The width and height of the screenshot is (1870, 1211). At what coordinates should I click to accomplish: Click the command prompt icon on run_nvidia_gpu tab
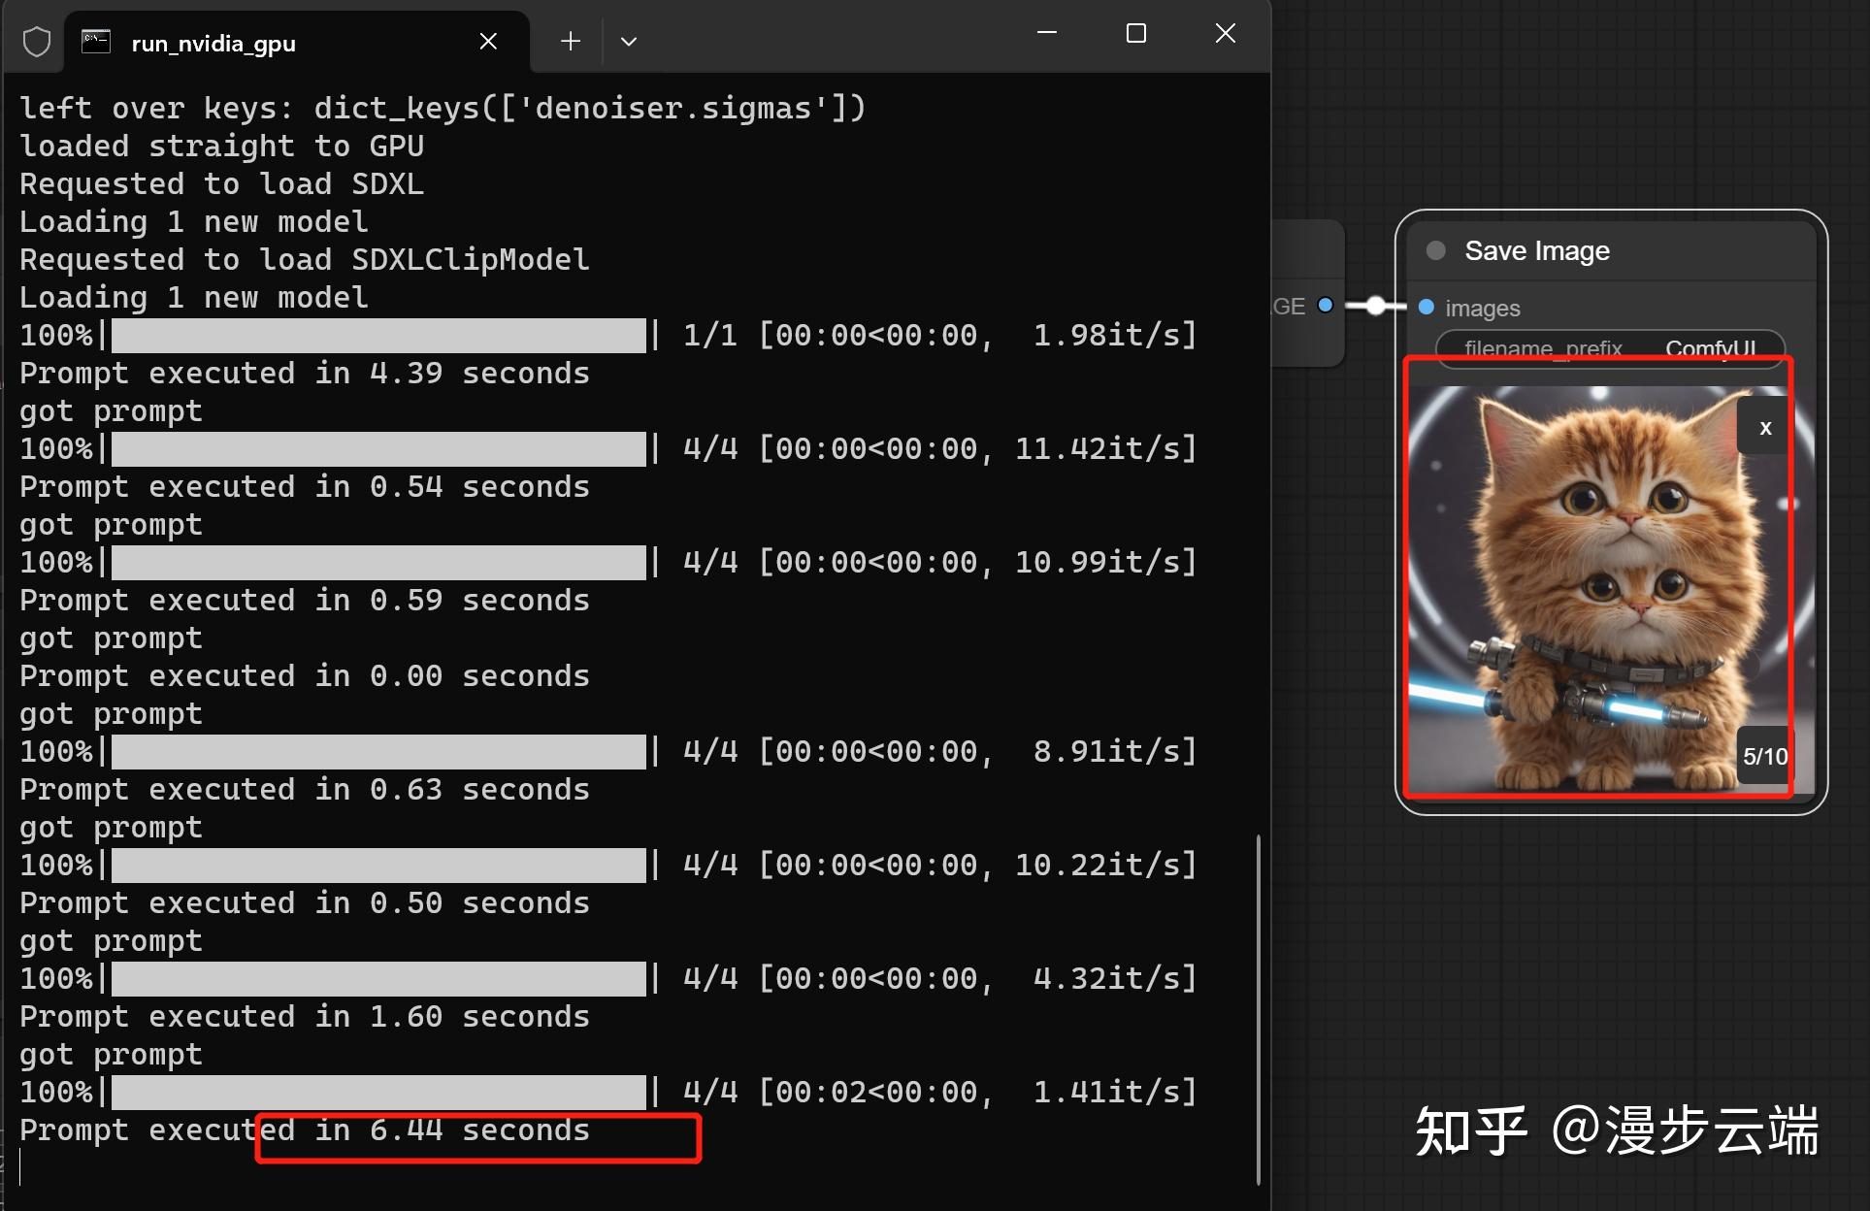[x=96, y=41]
